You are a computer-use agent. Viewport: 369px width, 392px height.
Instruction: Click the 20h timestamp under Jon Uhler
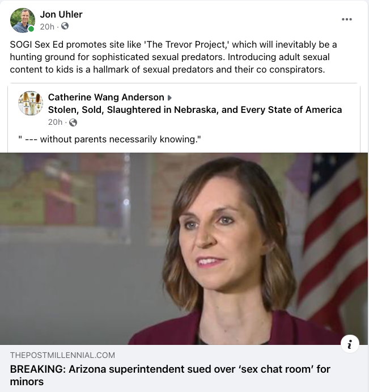click(47, 27)
